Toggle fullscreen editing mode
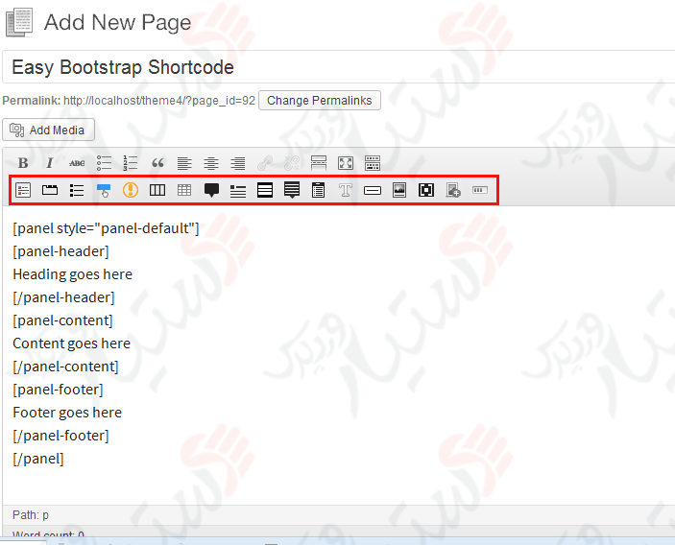675x545 pixels. pyautogui.click(x=346, y=163)
